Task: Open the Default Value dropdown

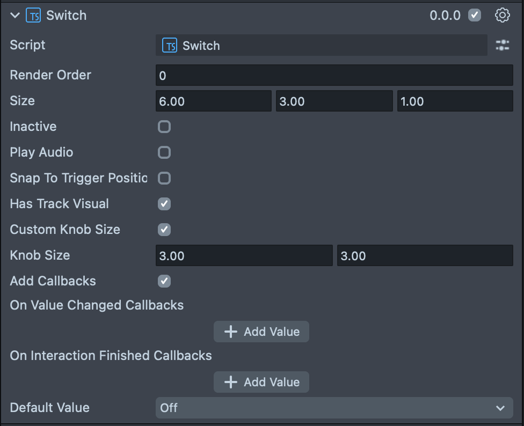Action: pyautogui.click(x=334, y=408)
